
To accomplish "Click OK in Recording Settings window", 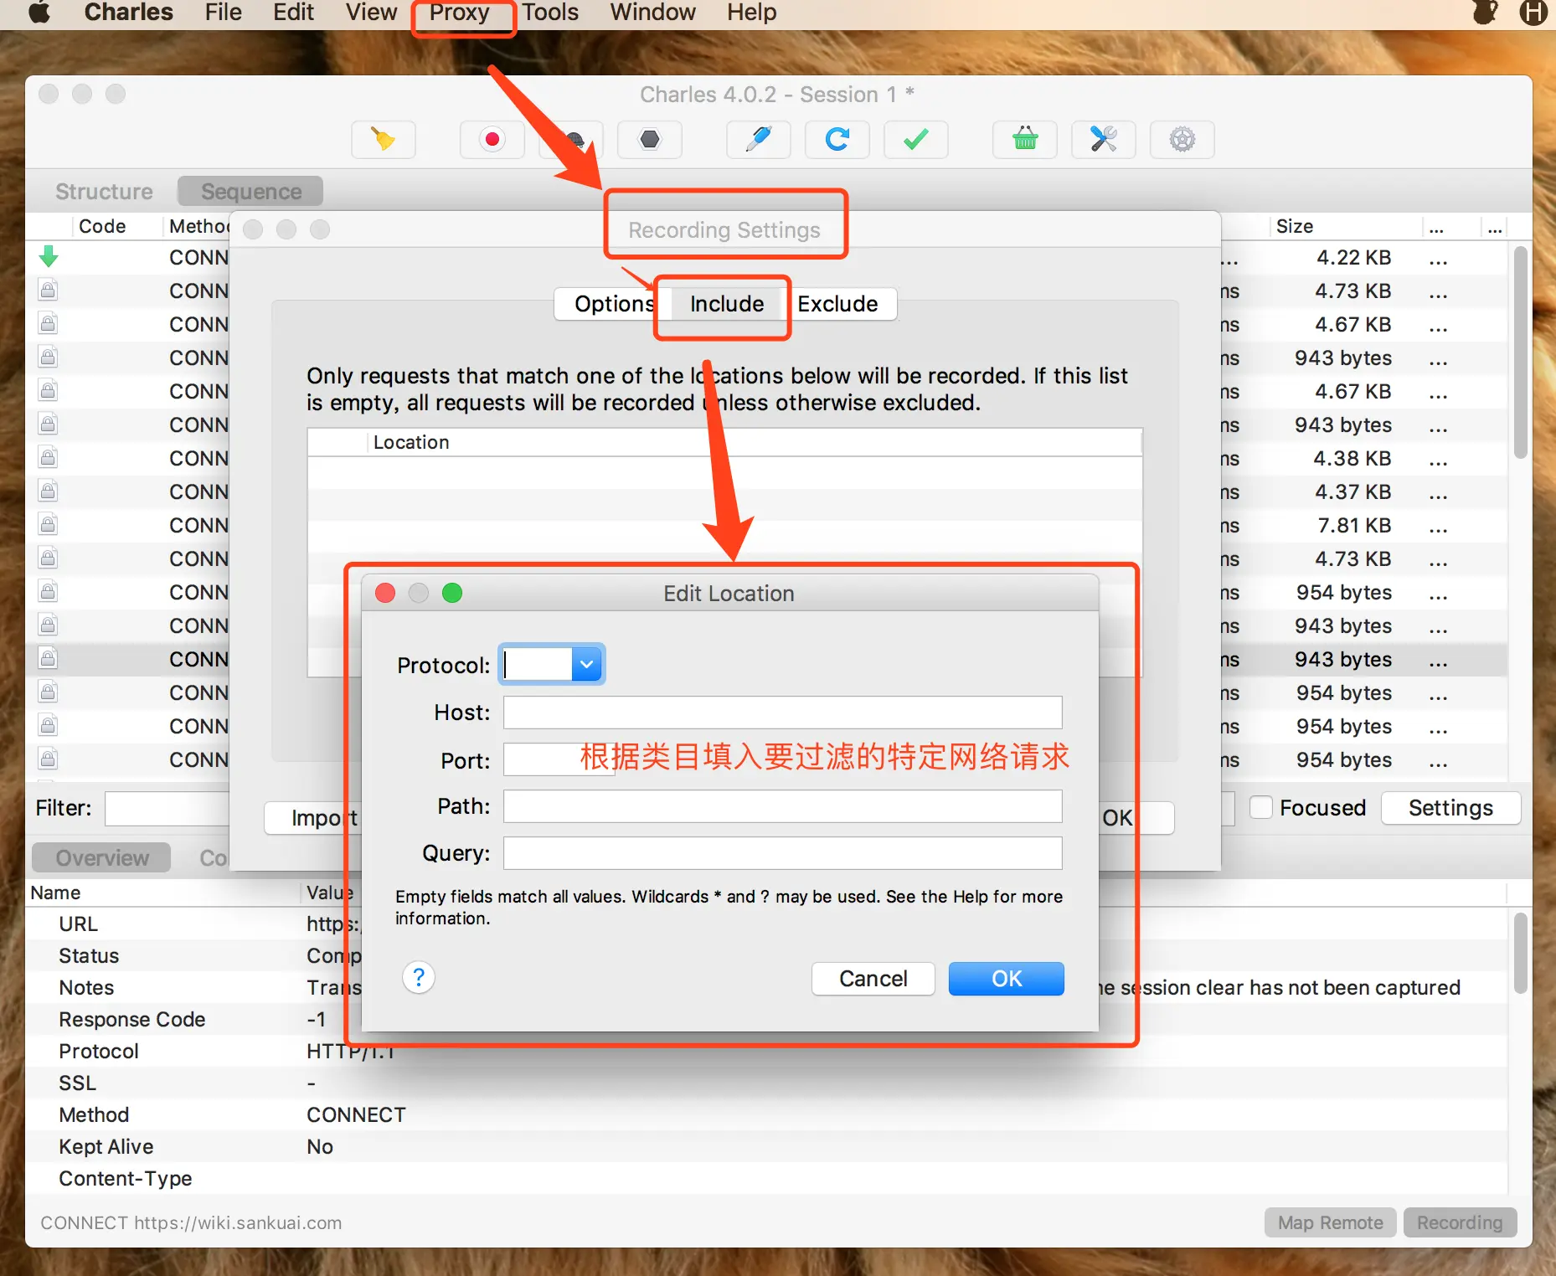I will point(1136,818).
